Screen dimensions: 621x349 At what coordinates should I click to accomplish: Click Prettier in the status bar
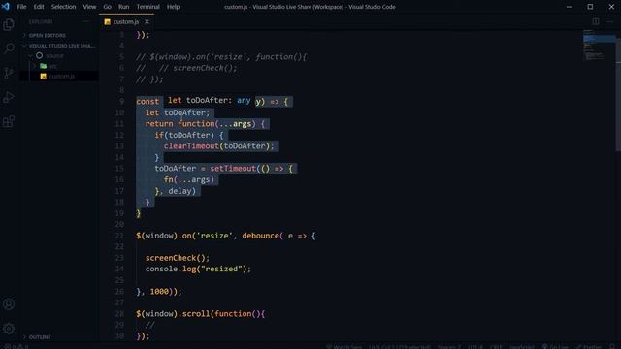[x=588, y=347]
